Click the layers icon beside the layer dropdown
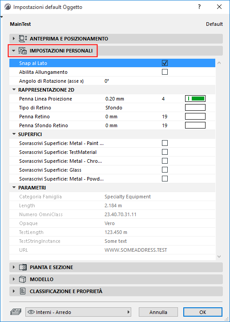The width and height of the screenshot is (230, 322). coord(16,312)
